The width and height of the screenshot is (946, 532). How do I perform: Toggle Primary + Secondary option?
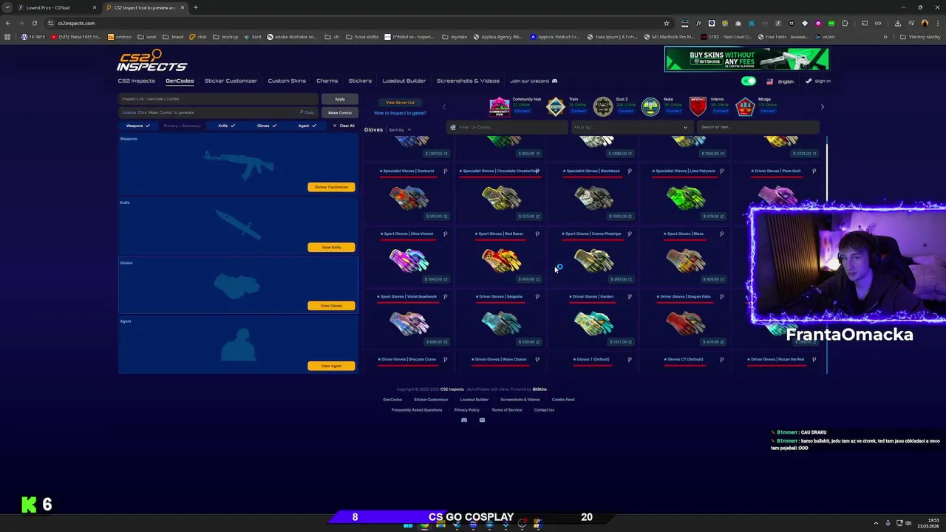click(x=183, y=126)
